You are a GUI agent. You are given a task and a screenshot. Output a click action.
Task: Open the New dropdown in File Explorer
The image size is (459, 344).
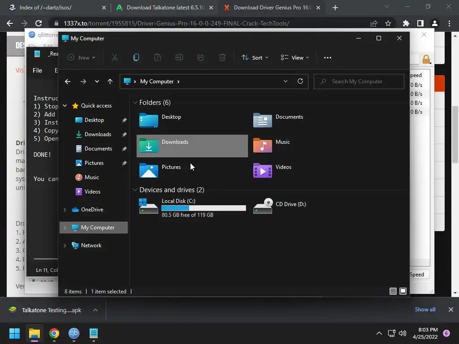click(x=82, y=58)
